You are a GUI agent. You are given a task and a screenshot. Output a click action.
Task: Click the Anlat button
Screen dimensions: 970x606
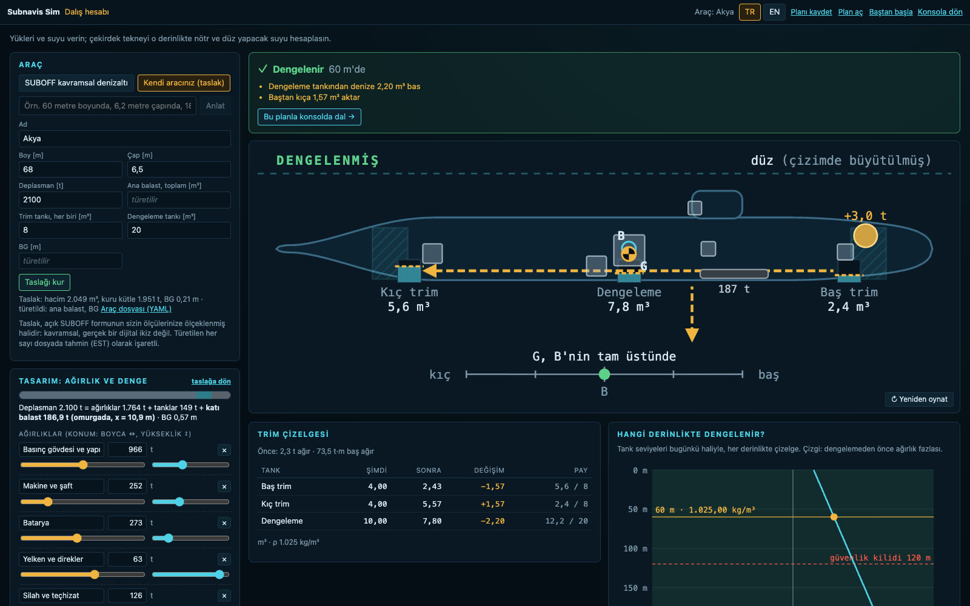tap(215, 106)
